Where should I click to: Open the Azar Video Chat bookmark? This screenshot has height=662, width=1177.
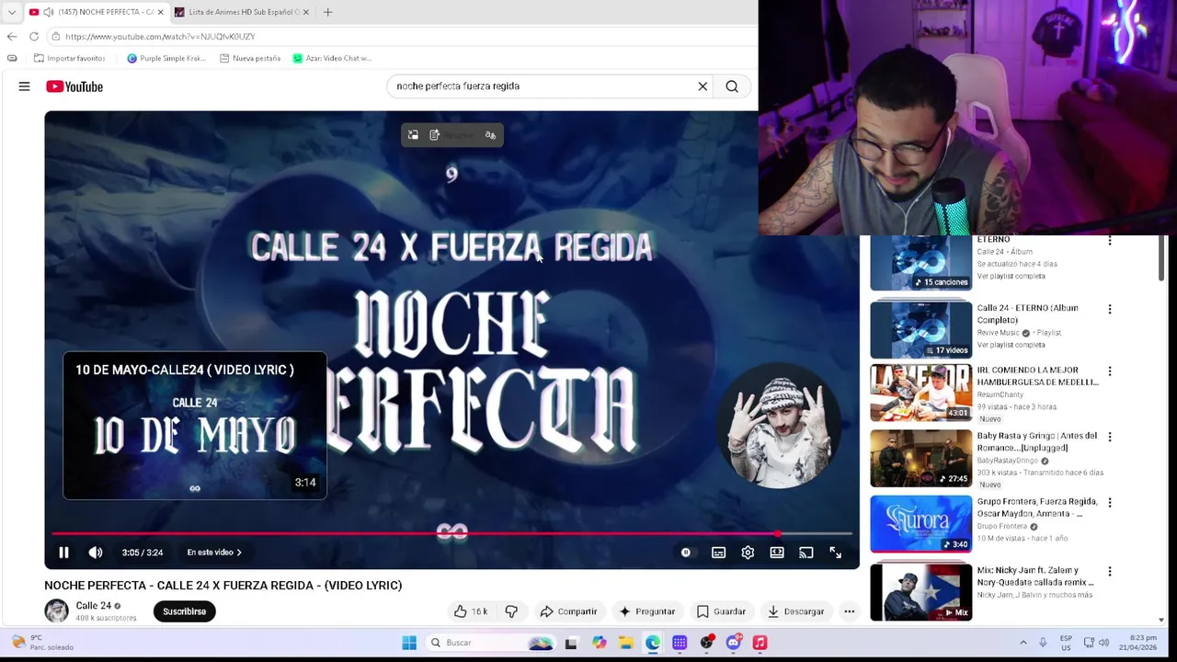pyautogui.click(x=332, y=58)
